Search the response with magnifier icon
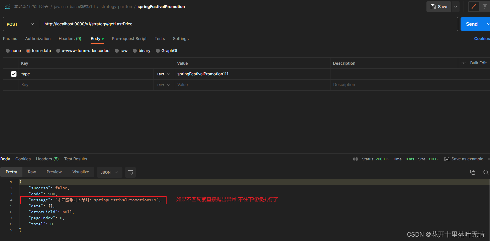Image resolution: width=490 pixels, height=241 pixels. click(486, 172)
